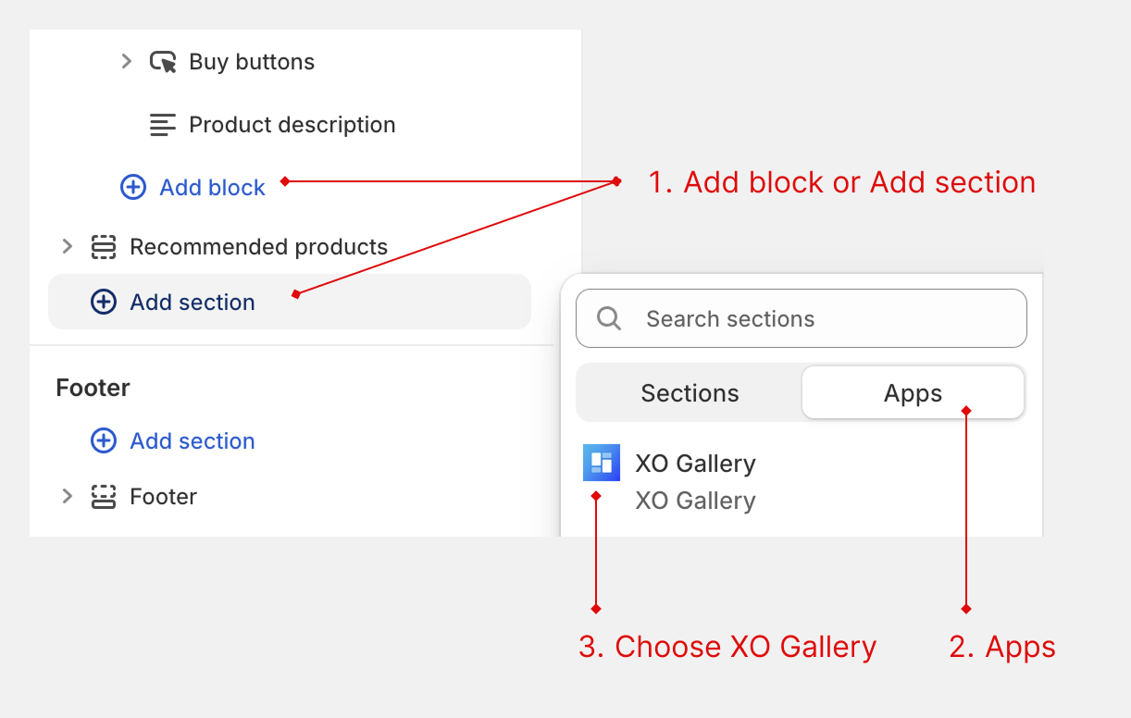Choose XO Gallery from the apps list
1131x718 pixels.
pos(695,464)
